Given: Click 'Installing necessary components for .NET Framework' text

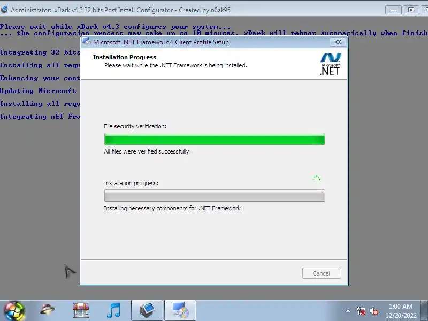Looking at the screenshot, I should pos(172,208).
